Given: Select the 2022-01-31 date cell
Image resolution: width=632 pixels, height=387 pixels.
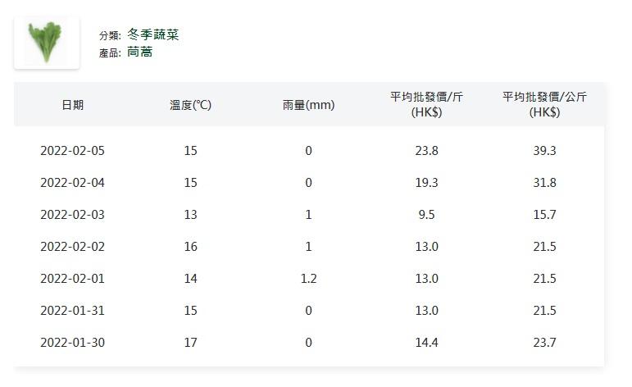Looking at the screenshot, I should [x=72, y=311].
